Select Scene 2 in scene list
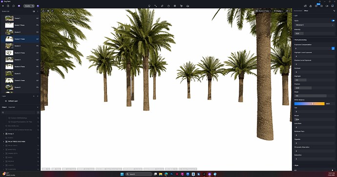The height and width of the screenshot is (177, 337). point(18,32)
